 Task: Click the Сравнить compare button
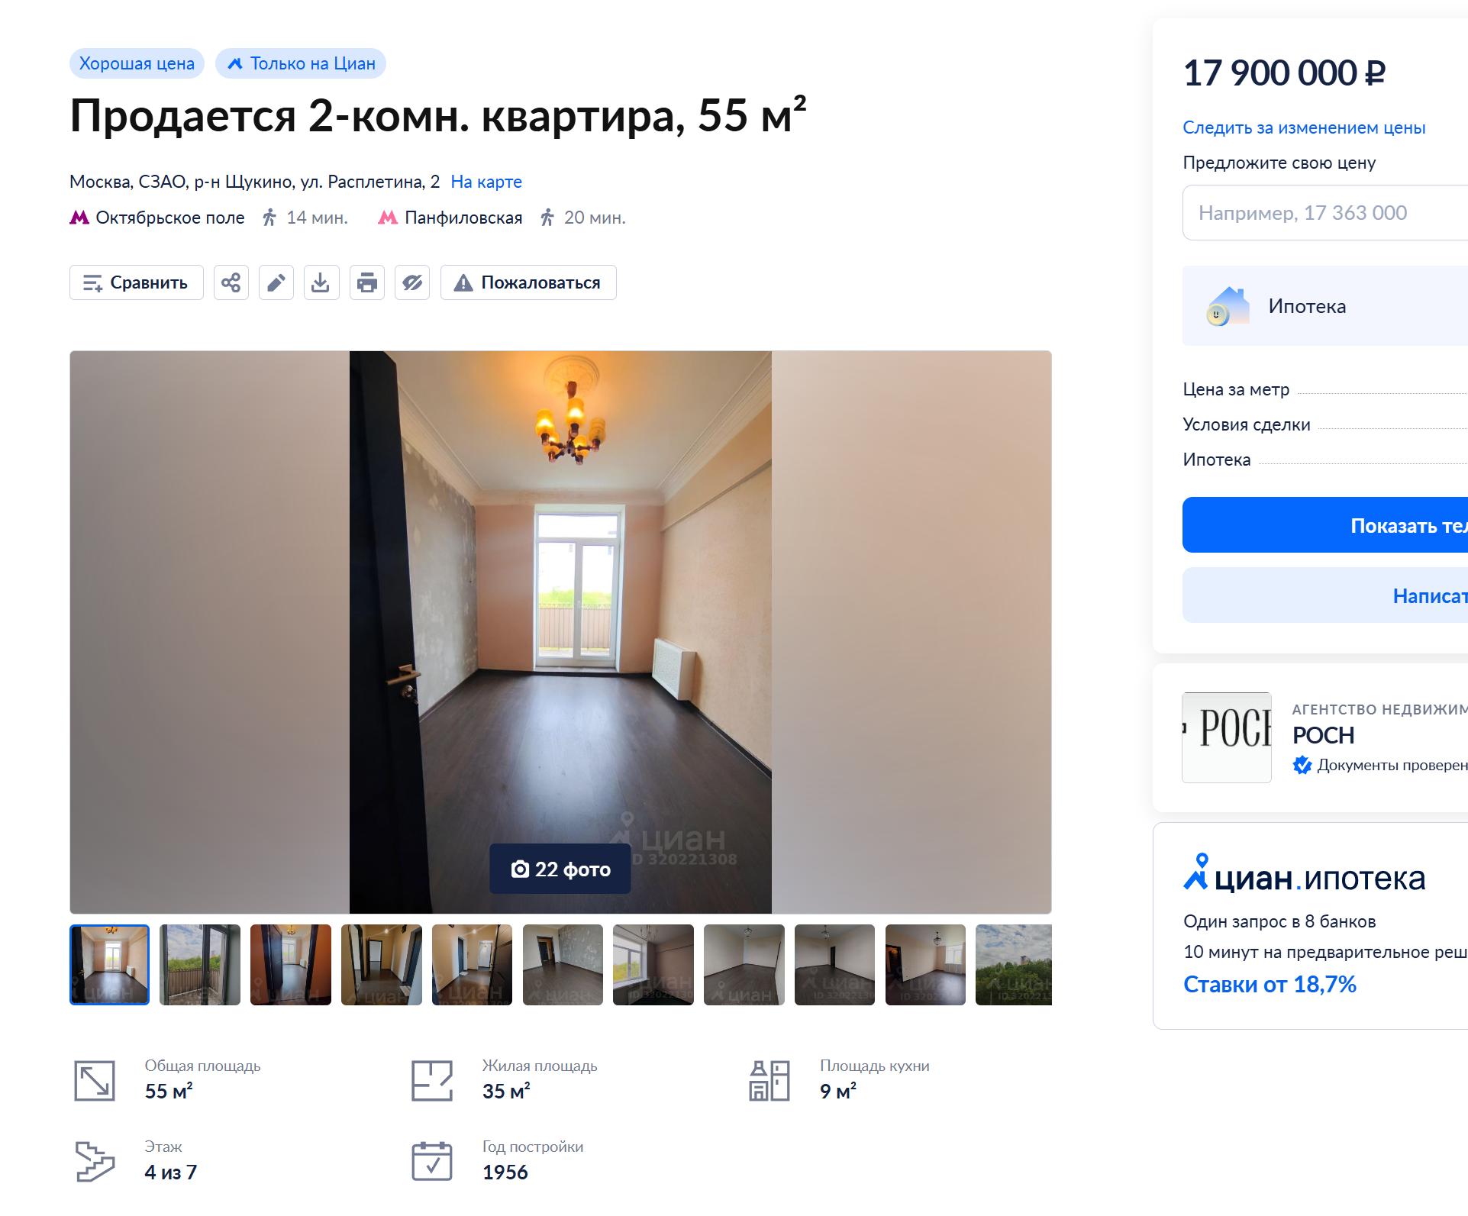137,282
